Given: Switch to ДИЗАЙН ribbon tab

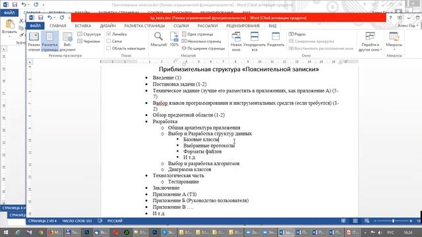Looking at the screenshot, I should (107, 26).
